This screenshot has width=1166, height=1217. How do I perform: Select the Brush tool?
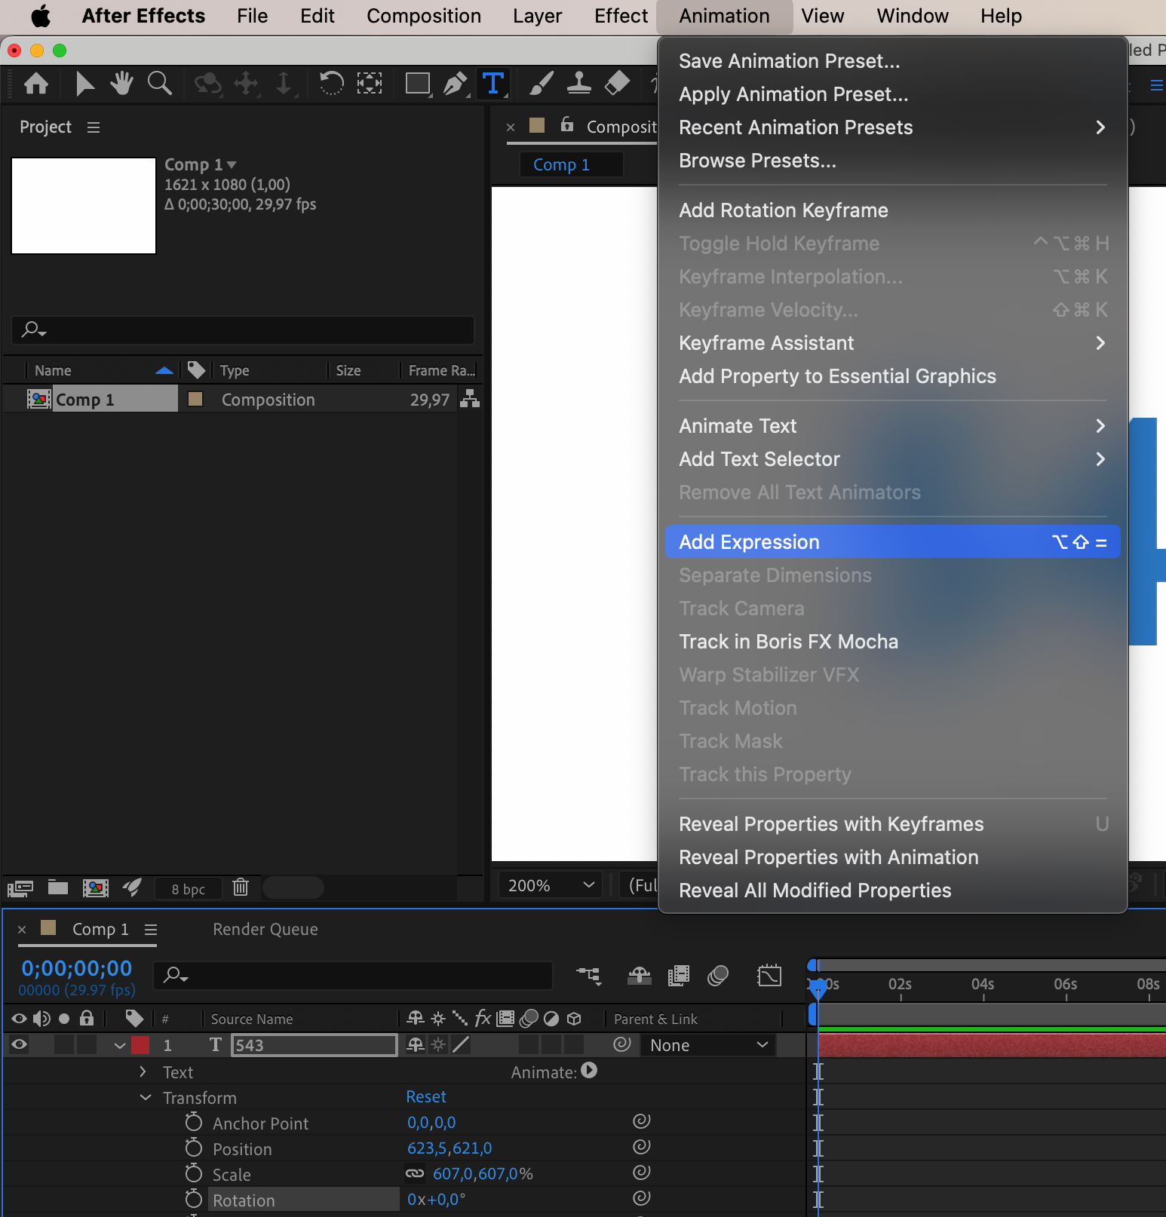[542, 83]
